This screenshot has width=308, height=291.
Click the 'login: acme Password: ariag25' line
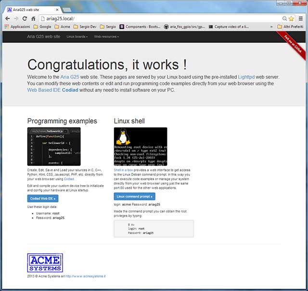click(137, 204)
